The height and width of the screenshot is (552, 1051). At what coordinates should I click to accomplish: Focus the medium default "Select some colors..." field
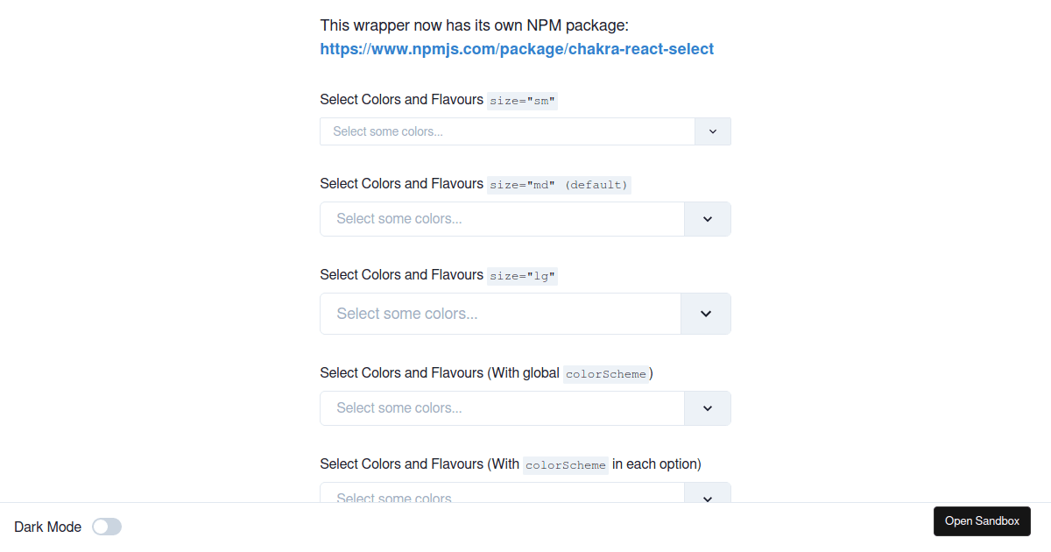click(x=501, y=219)
